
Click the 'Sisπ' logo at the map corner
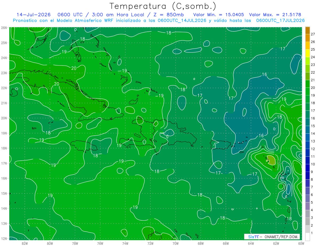coord(253,237)
